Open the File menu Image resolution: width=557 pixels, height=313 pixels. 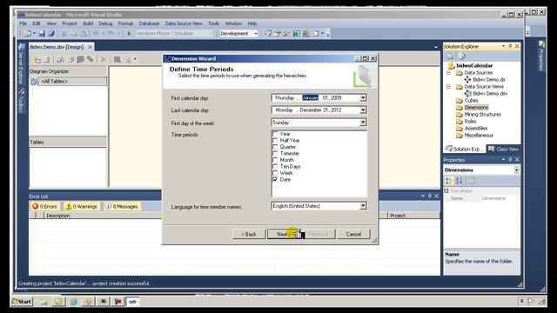23,23
